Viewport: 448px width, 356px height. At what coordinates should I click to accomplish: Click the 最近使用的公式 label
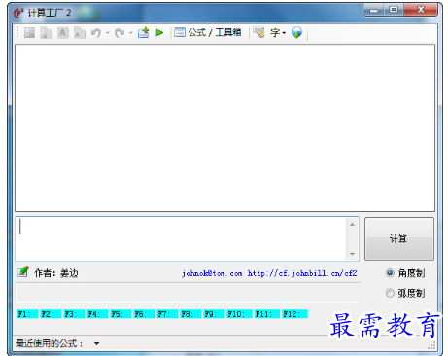coord(50,343)
